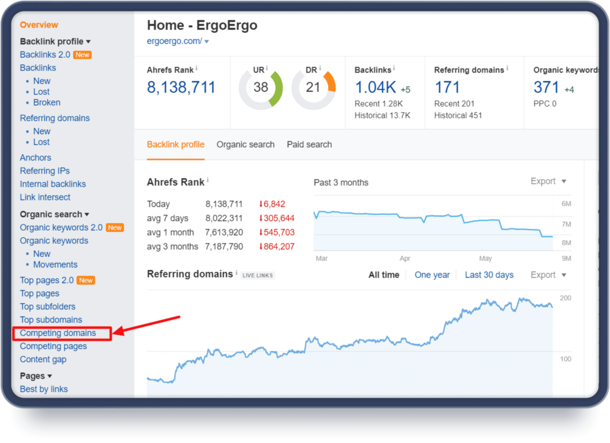Open New under Referring domains
The image size is (610, 443).
pos(42,131)
